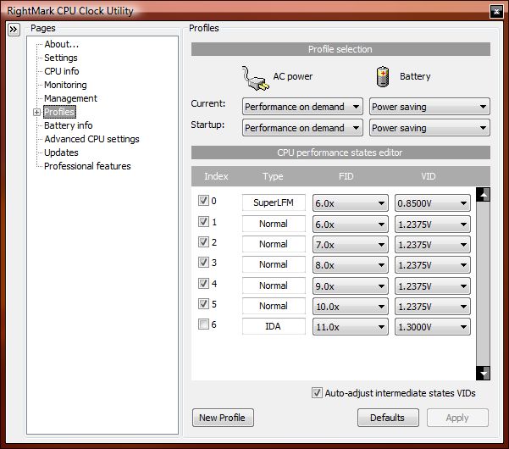Collapse the Pages panel with double-arrow icon
This screenshot has width=509, height=449.
pos(14,30)
